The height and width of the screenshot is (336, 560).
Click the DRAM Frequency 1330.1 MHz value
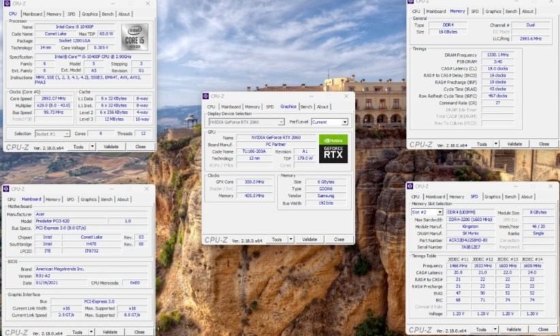tap(497, 55)
